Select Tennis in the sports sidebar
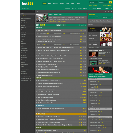 click(23, 67)
